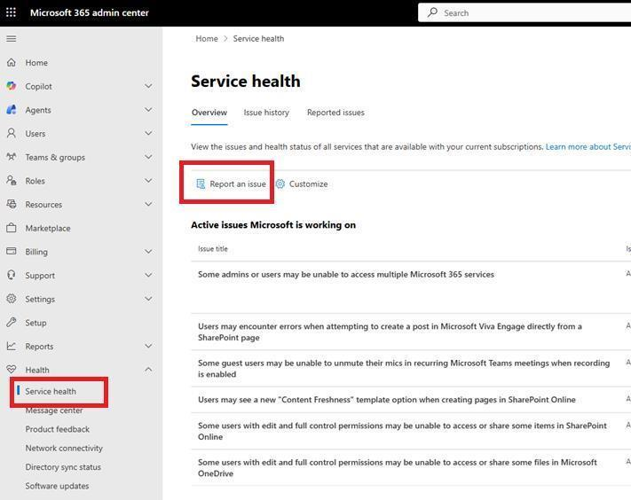Switch to the Reported issues tab
This screenshot has height=500, width=631.
pos(335,113)
